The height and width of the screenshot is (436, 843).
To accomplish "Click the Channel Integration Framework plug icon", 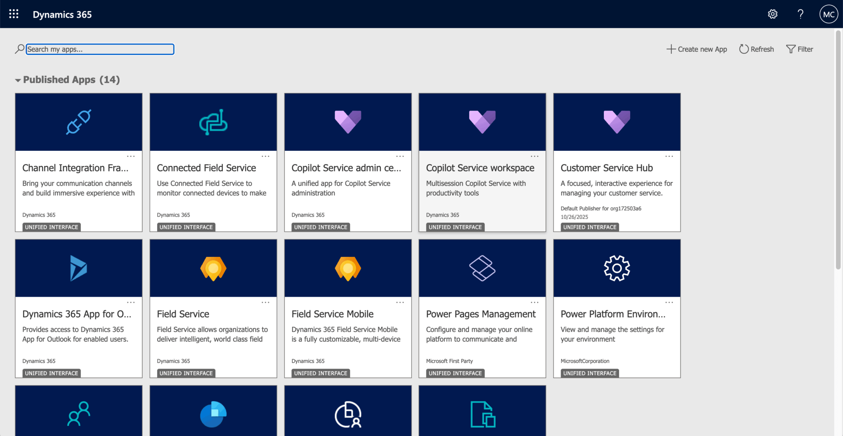I will click(79, 122).
